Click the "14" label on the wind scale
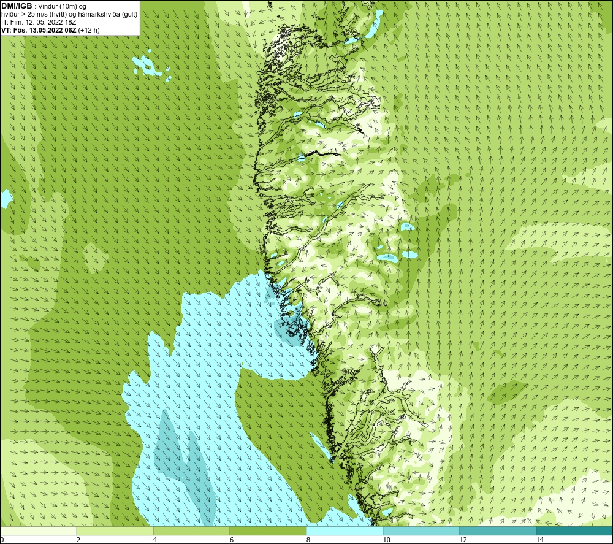This screenshot has height=544, width=613. click(x=540, y=540)
